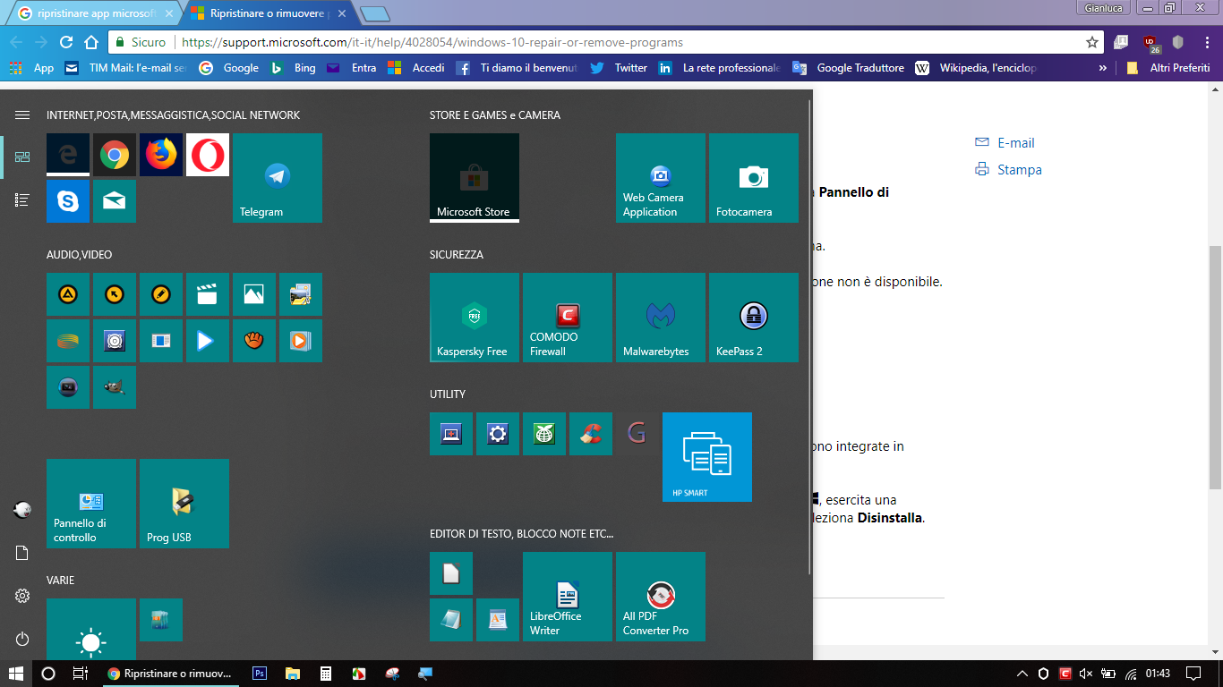Screen dimensions: 1223x687
Task: Launch COMODO Firewall tile
Action: [x=568, y=318]
